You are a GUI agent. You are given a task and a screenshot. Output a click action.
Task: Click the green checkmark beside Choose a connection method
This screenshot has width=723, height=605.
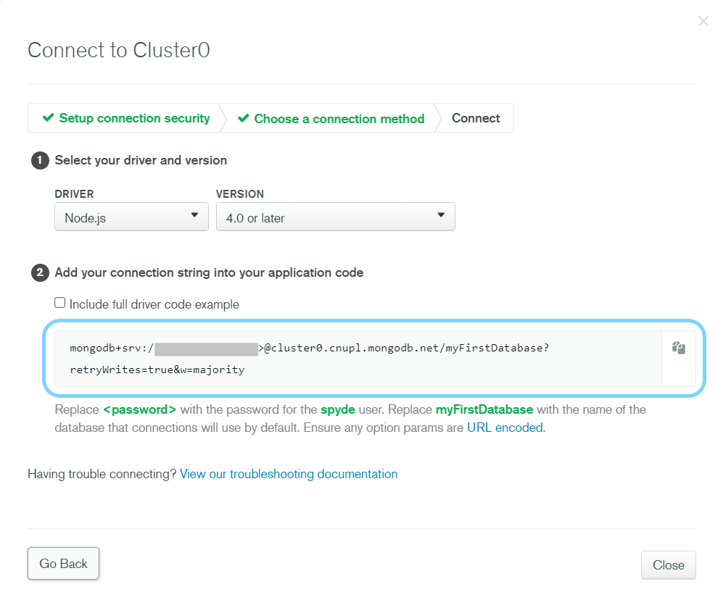244,118
